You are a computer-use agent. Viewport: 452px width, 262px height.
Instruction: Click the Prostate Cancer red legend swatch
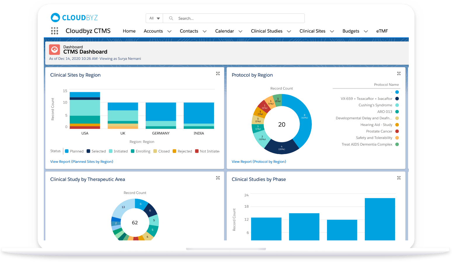coord(397,131)
